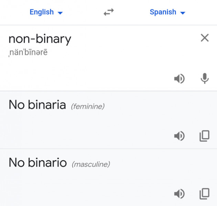Viewport: 217px width, 206px height.
Task: Open the English source language selector
Action: click(42, 12)
